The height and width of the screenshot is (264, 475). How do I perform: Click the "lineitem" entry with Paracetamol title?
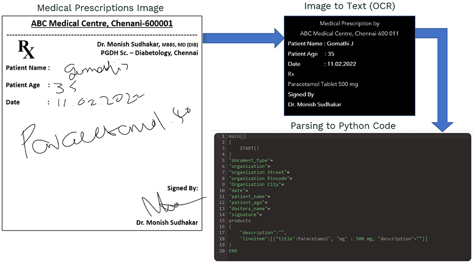(334, 239)
